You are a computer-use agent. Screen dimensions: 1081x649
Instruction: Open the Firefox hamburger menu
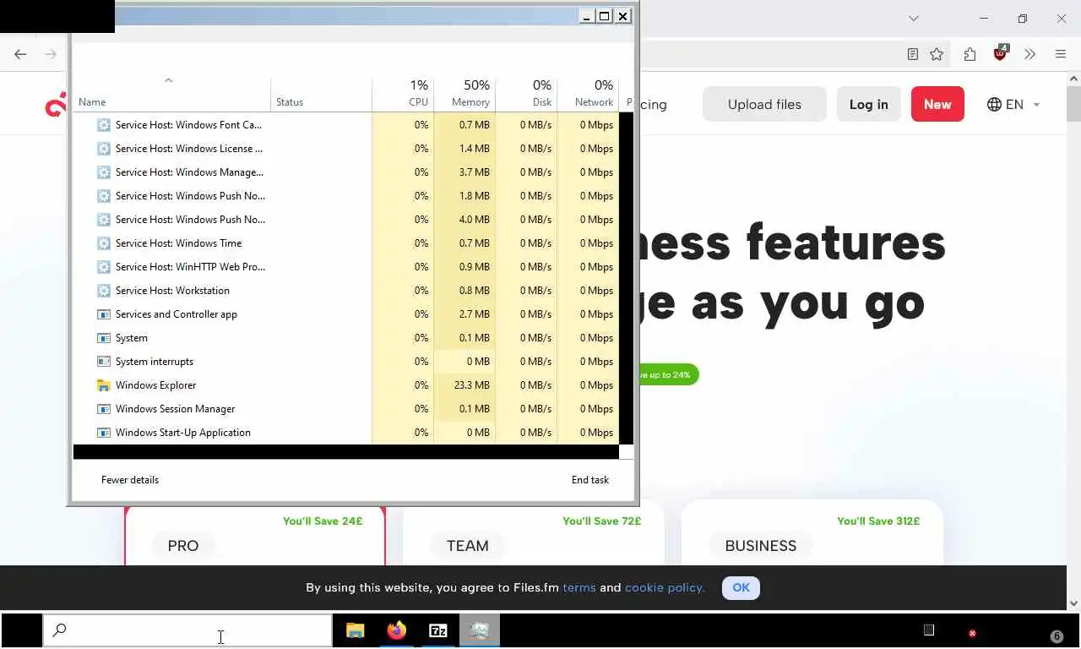[x=1061, y=54]
